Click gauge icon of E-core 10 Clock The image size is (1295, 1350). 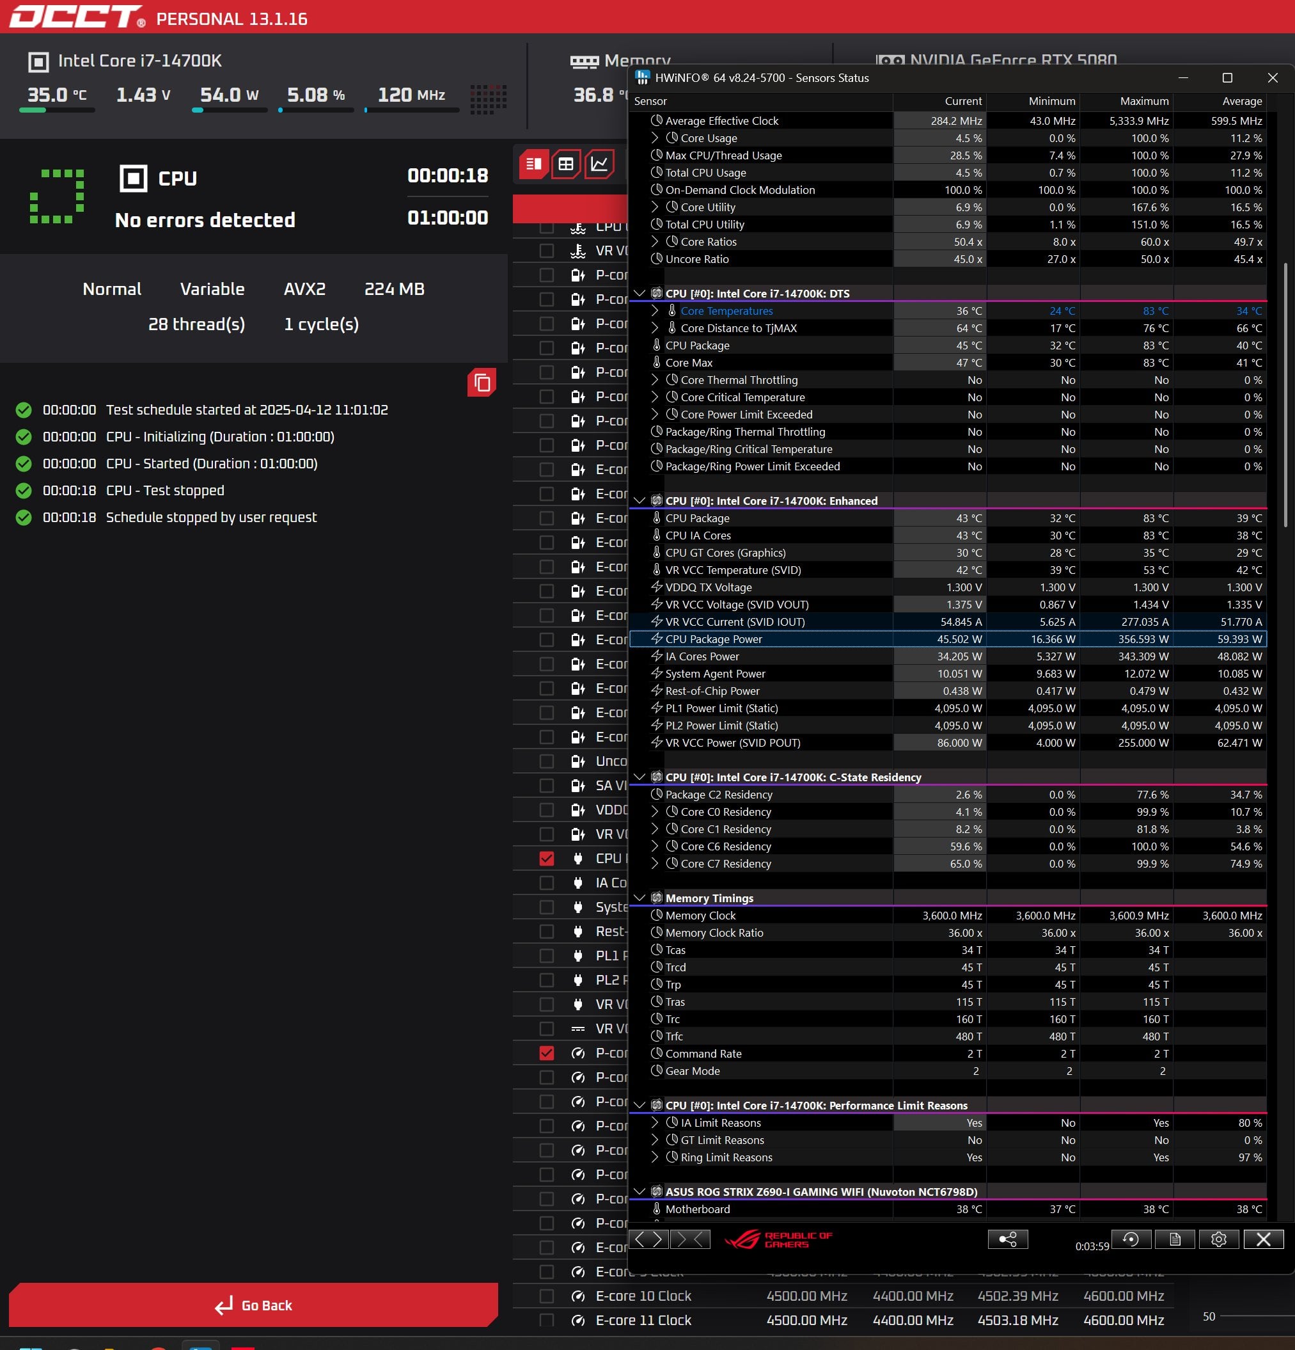tap(578, 1296)
